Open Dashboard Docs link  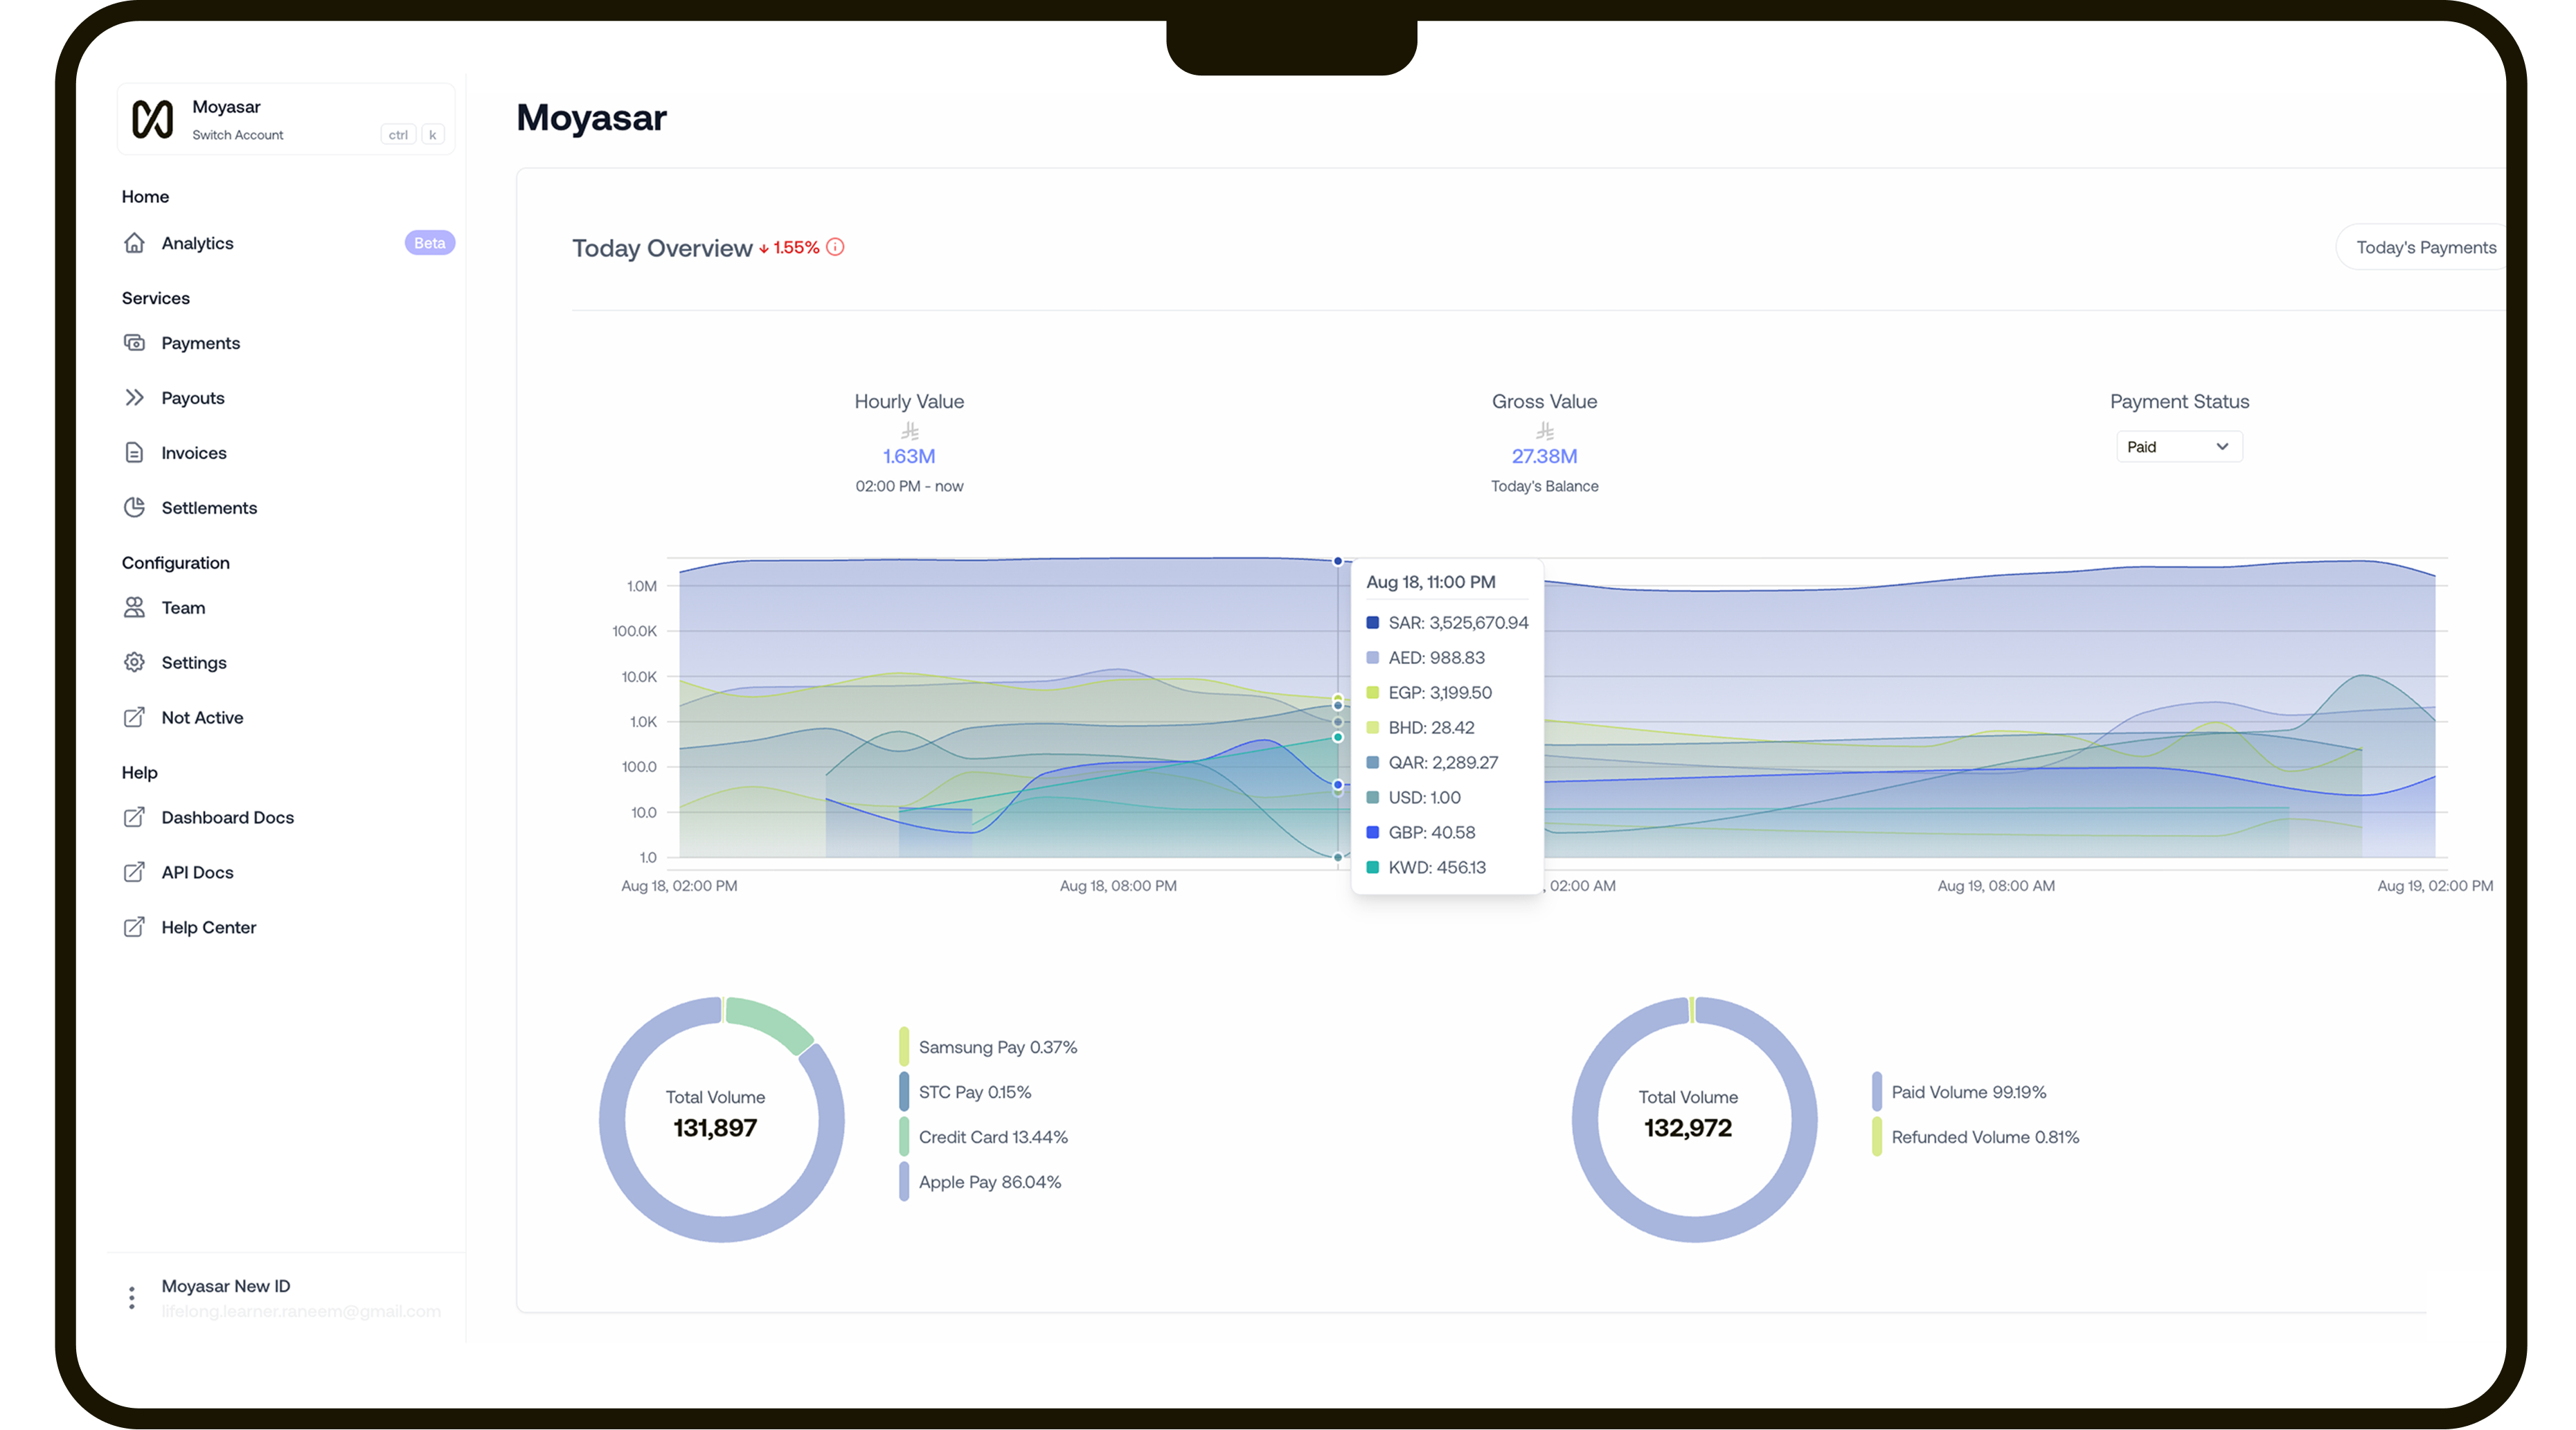pos(227,818)
